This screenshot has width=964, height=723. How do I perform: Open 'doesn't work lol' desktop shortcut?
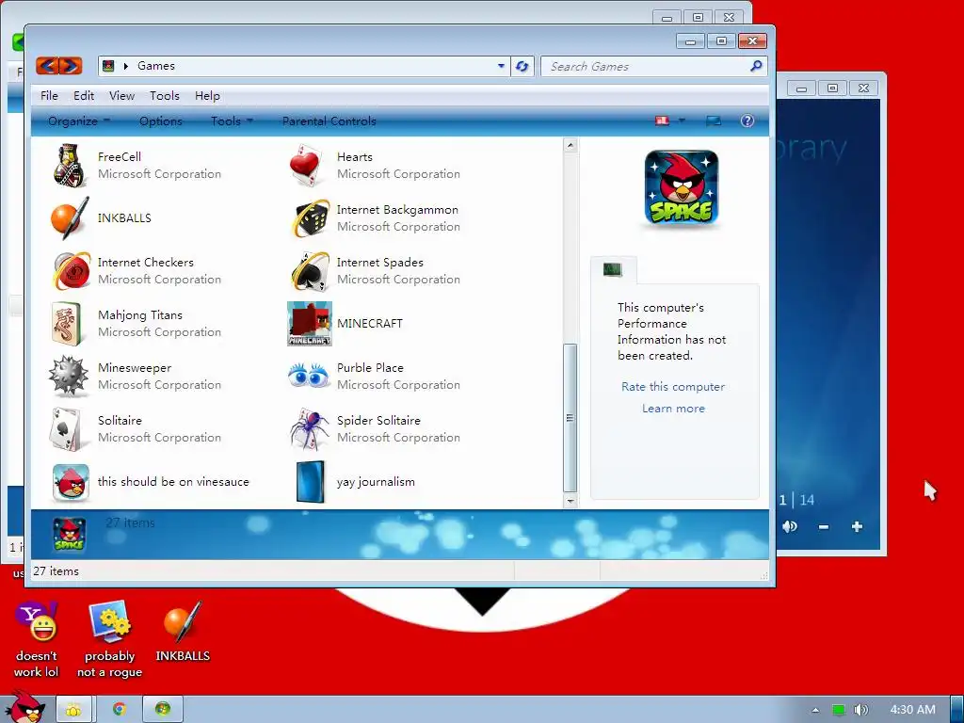point(37,639)
